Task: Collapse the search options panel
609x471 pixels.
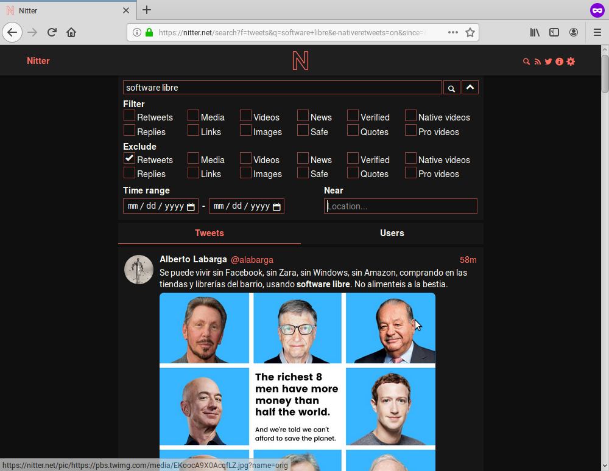Action: coord(470,88)
